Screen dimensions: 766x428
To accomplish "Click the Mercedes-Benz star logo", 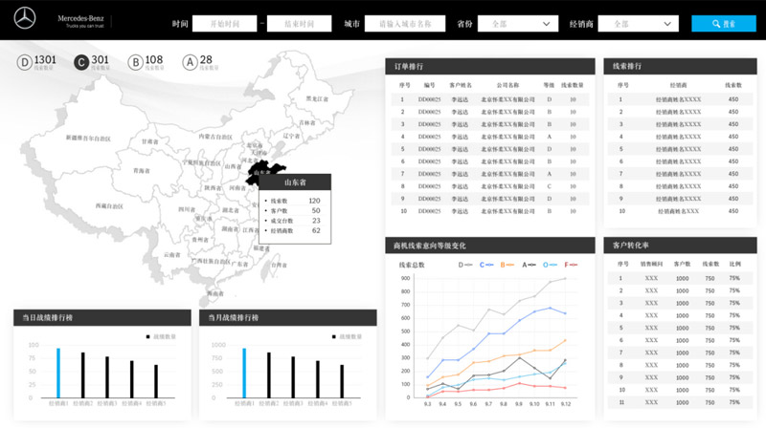I will [x=25, y=18].
